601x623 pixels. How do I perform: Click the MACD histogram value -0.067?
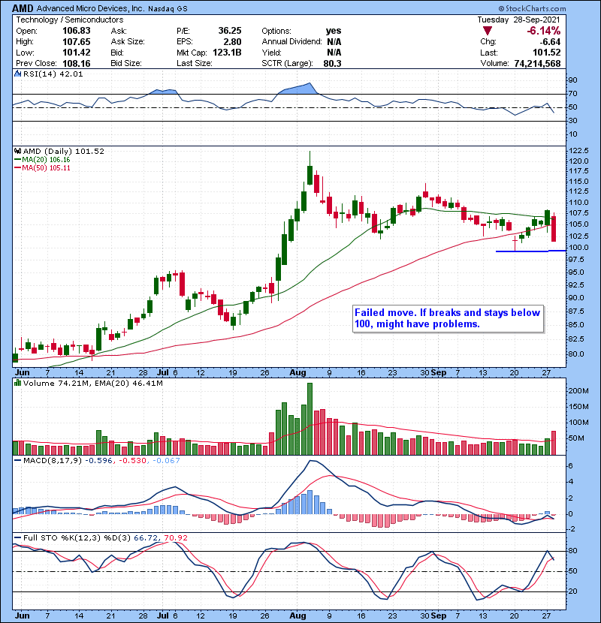click(165, 461)
